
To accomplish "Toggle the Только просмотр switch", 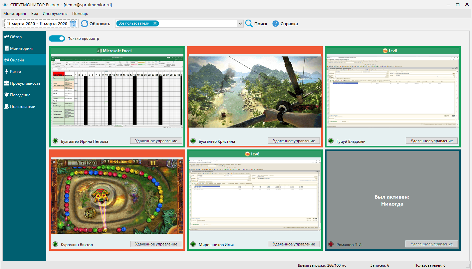I will tap(57, 39).
